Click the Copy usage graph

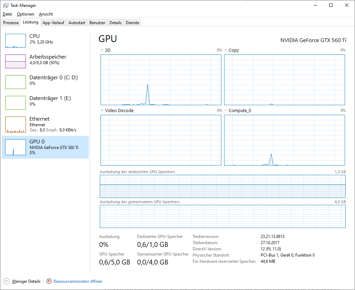(284, 80)
